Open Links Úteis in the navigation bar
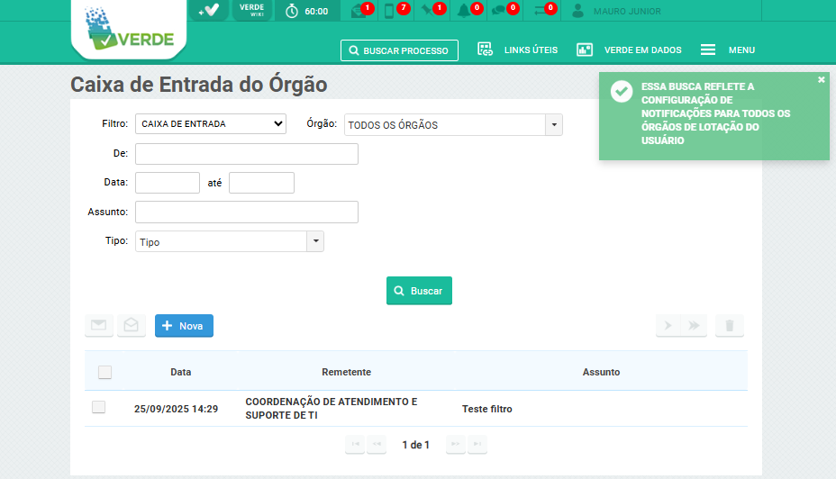This screenshot has width=836, height=479. coord(517,50)
